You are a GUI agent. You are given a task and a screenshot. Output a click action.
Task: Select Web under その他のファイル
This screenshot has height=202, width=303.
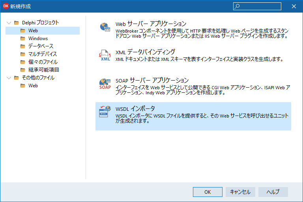click(x=33, y=86)
